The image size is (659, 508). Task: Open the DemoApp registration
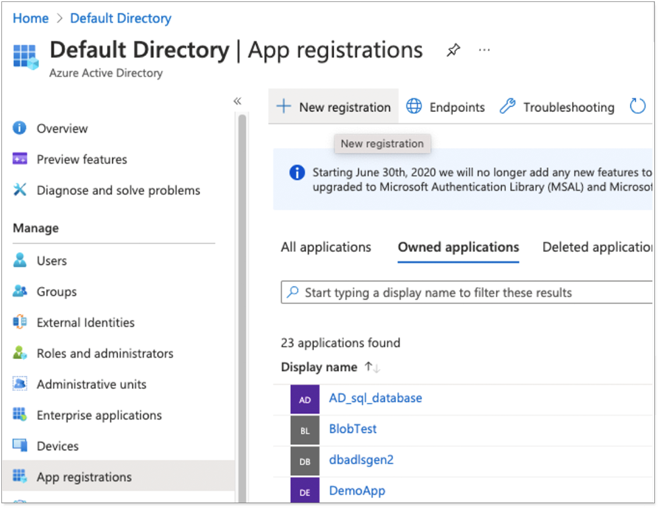coord(356,491)
